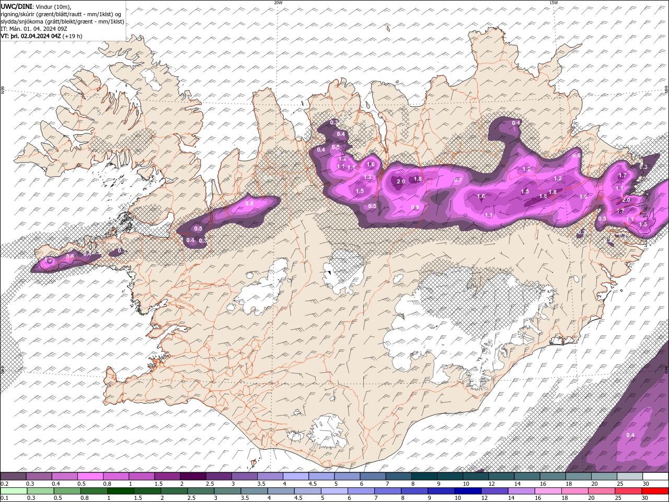669x502 pixels.
Task: Click the "(+19 h)" forecast offset
Action: pyautogui.click(x=72, y=36)
